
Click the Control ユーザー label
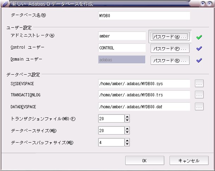[27, 47]
